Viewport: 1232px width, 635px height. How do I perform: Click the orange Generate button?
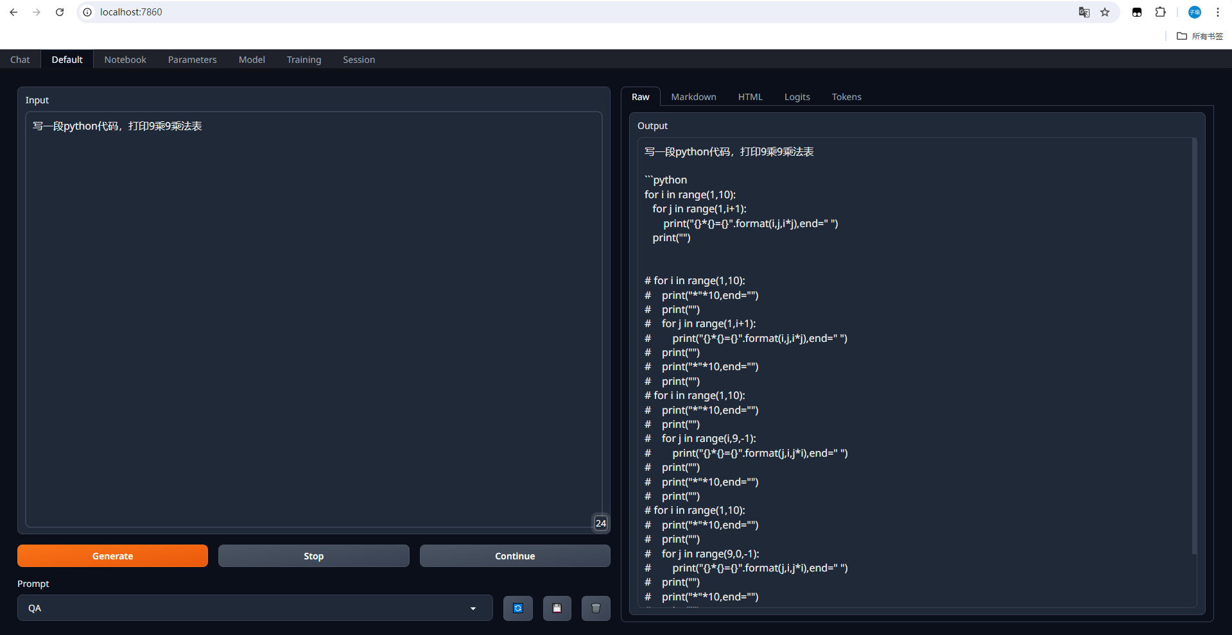tap(112, 556)
